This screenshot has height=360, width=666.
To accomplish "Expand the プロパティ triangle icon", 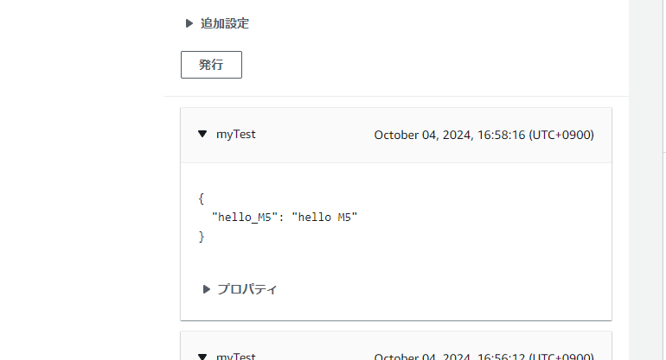I will click(207, 289).
